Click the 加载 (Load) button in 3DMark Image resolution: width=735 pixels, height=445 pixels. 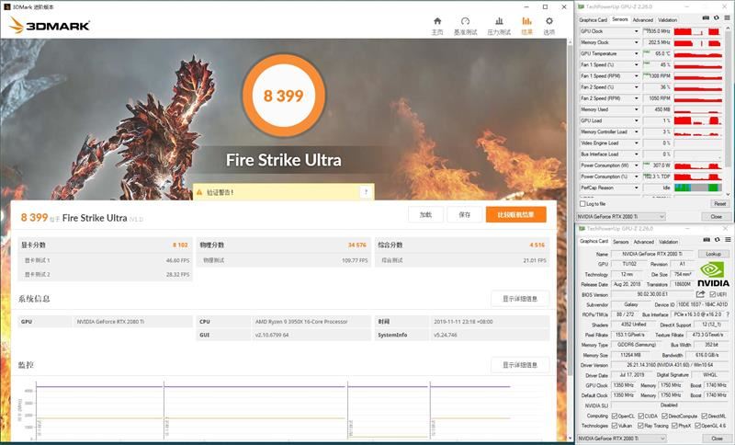coord(425,214)
